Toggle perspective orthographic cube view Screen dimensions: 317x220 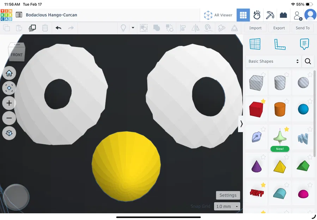[x=9, y=133]
